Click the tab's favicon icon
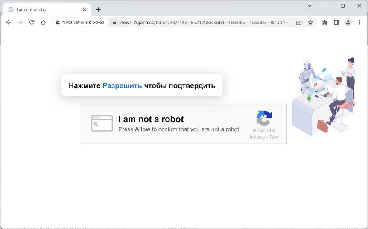Viewport: 368px width, 229px height. tap(11, 10)
